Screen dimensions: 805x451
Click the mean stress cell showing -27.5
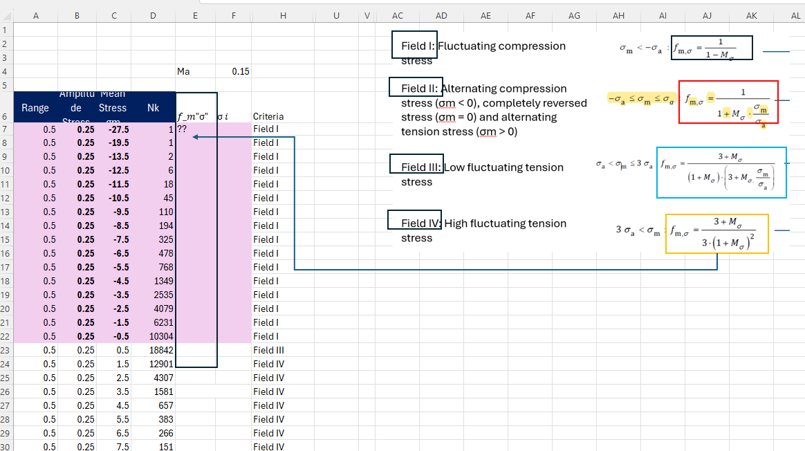[114, 129]
